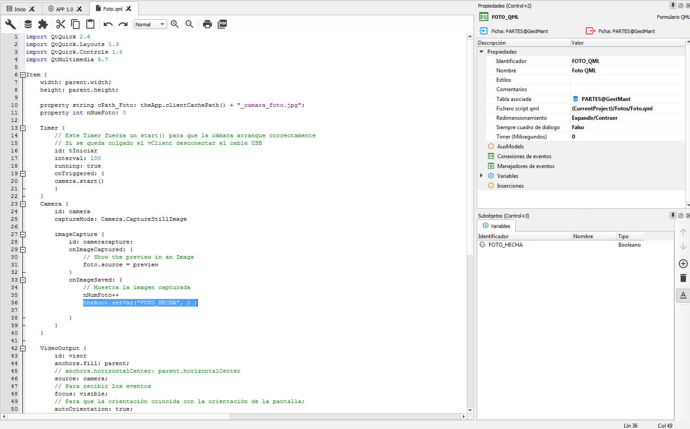690x429 pixels.
Task: Click the Valor column header
Action: click(628, 43)
